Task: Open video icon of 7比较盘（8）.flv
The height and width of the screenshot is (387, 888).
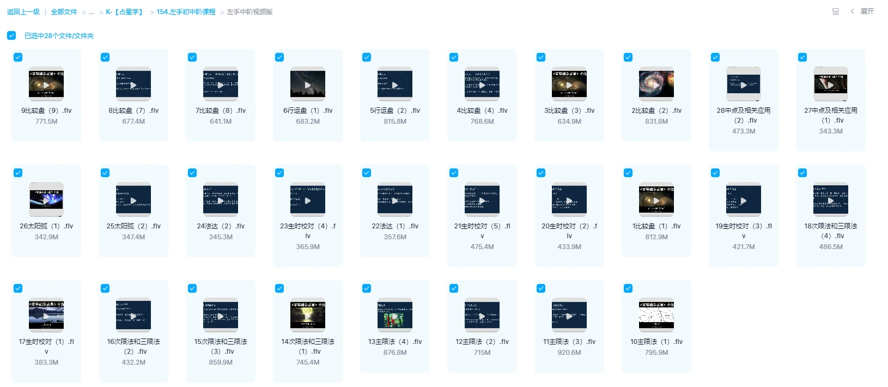Action: point(221,84)
